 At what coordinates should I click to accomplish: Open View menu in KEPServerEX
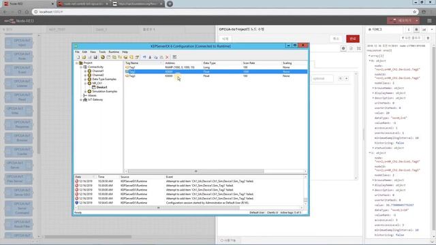[93, 52]
